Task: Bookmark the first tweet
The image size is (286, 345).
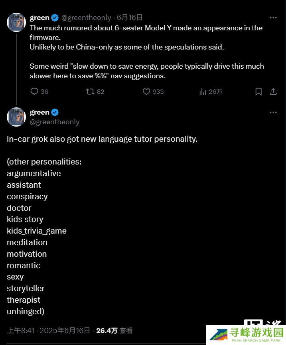Action: (x=258, y=91)
